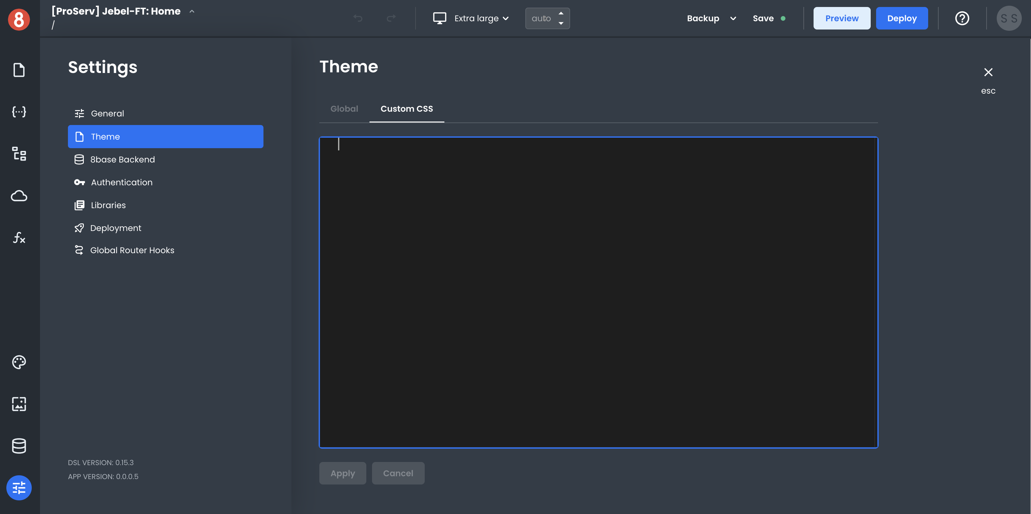
Task: Select Global Router Hooks settings item
Action: (132, 250)
